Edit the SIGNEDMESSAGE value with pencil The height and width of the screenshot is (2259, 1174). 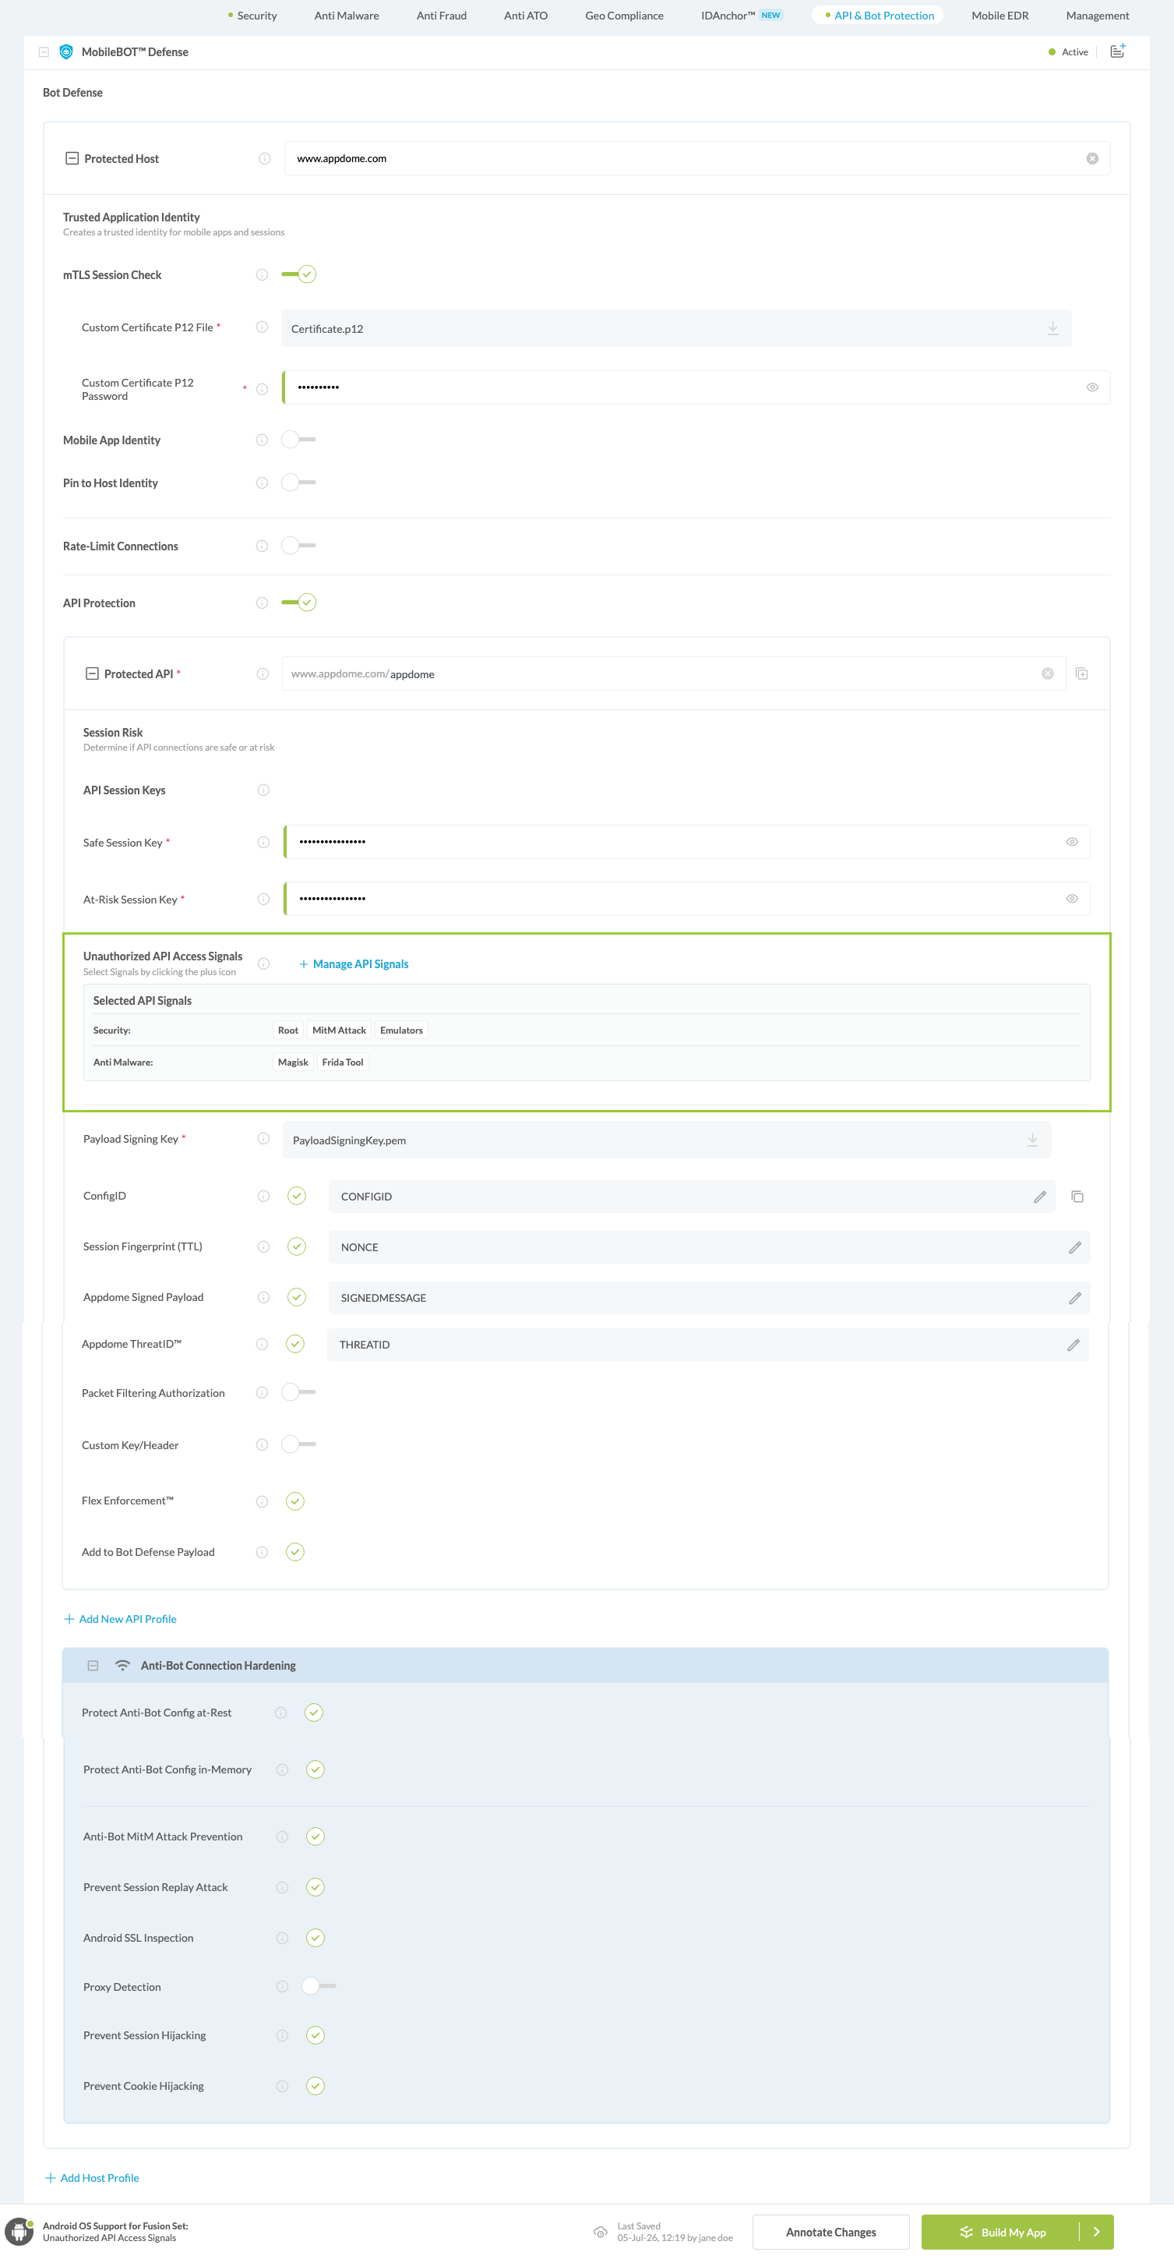1074,1299
